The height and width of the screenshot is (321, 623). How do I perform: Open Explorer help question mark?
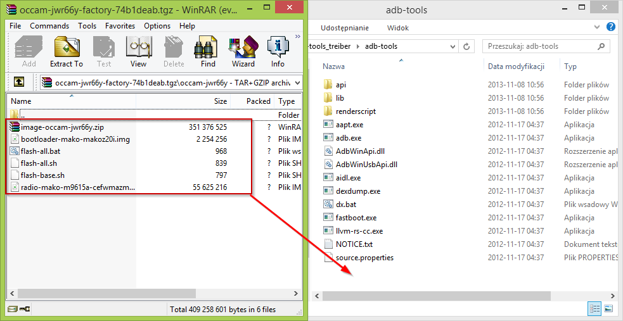611,27
